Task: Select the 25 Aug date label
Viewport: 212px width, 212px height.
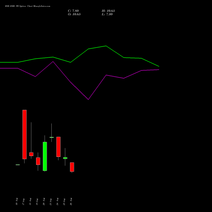Action: coord(64,201)
